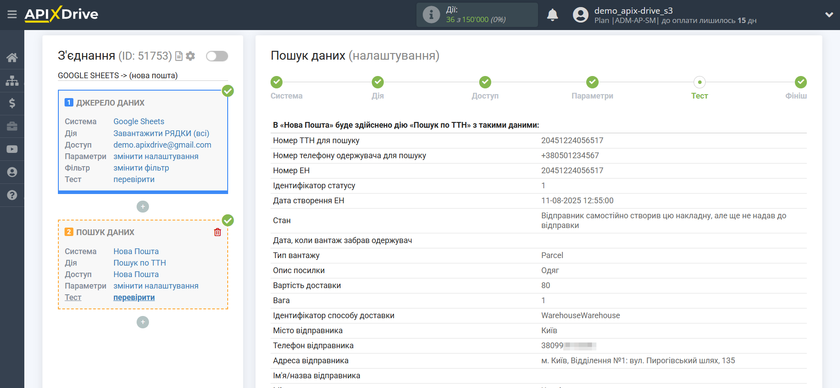Click змінити налаштування in data search
The height and width of the screenshot is (388, 840).
point(156,286)
